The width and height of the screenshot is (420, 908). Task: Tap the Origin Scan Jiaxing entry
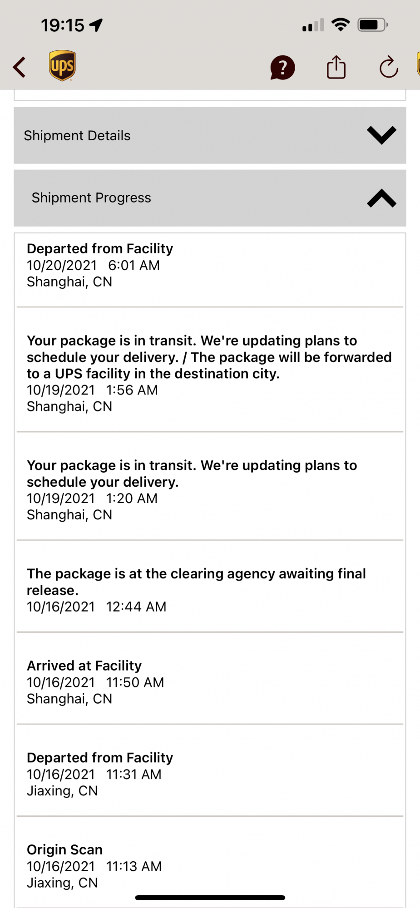coord(94,866)
